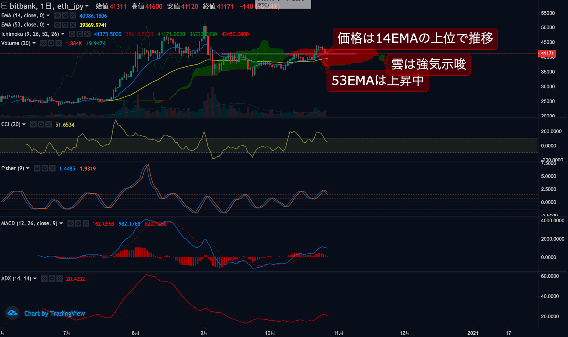
Task: Open the Volume (20) settings gear
Action: 51,43
